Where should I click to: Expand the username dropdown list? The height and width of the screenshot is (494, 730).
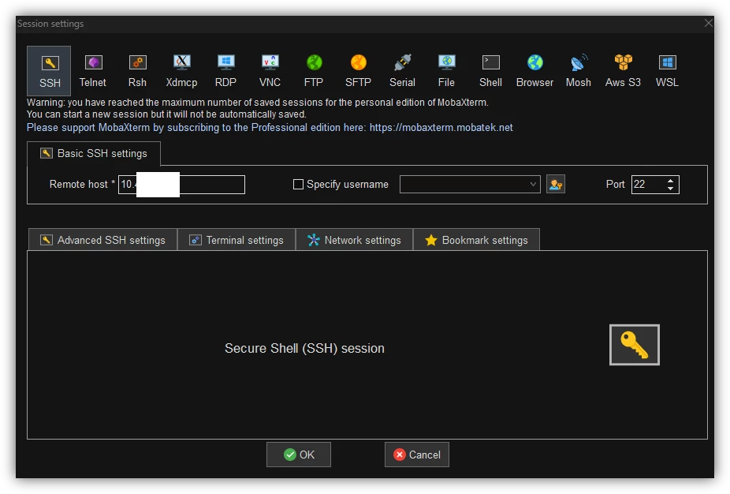pyautogui.click(x=533, y=185)
